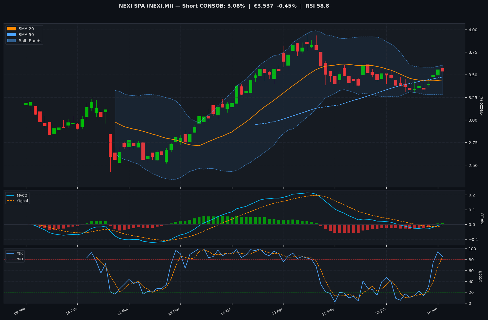The image size is (488, 320).
Task: Click the '40' Stoch tick label
Action: pyautogui.click(x=471, y=282)
